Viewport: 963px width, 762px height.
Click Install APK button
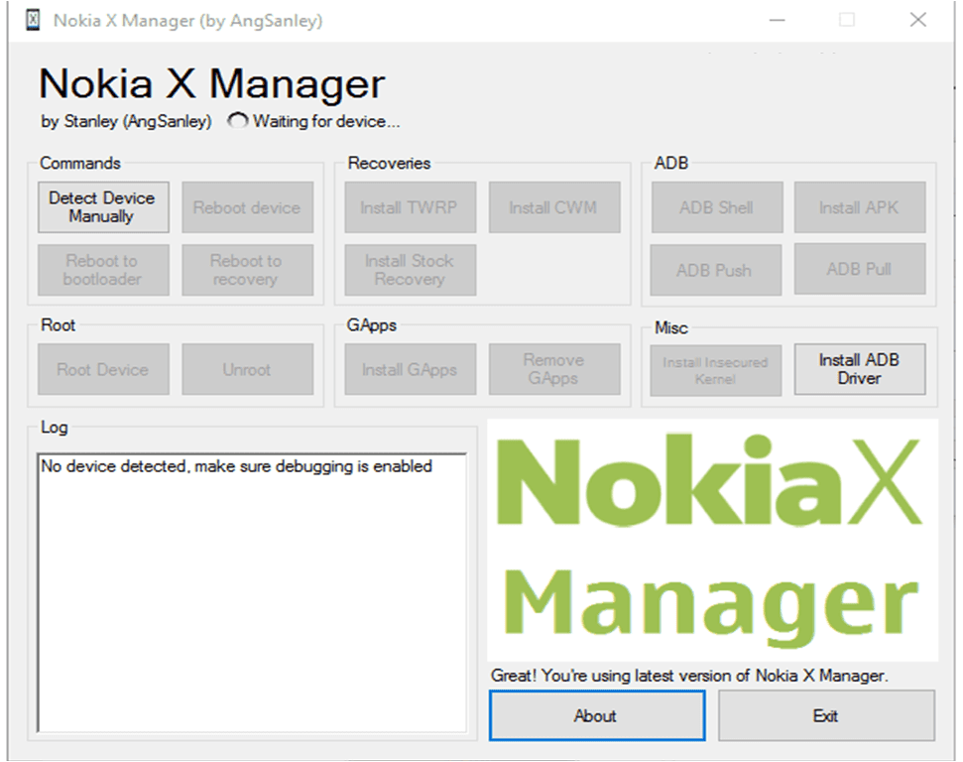pos(860,207)
